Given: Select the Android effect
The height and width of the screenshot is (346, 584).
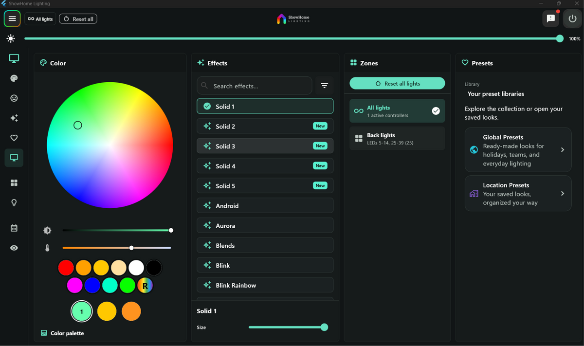Looking at the screenshot, I should coord(265,206).
